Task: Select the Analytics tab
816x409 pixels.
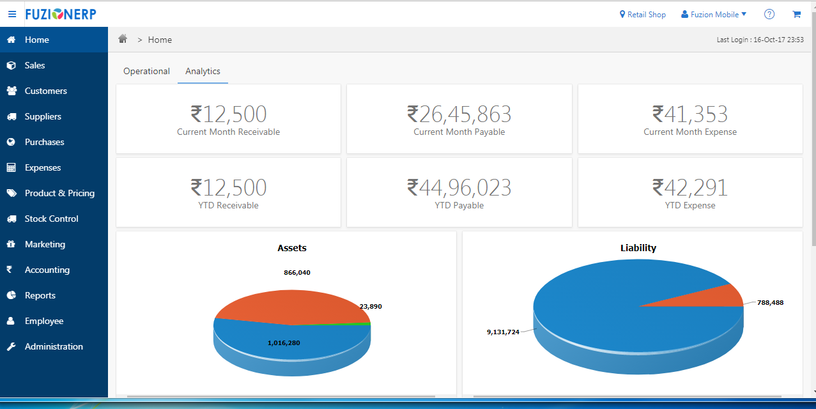Action: pos(203,71)
